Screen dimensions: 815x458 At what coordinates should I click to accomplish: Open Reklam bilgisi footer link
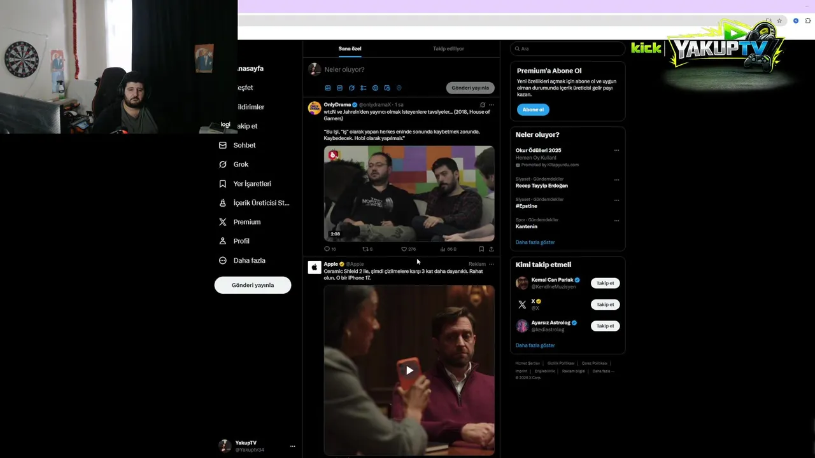tap(573, 371)
